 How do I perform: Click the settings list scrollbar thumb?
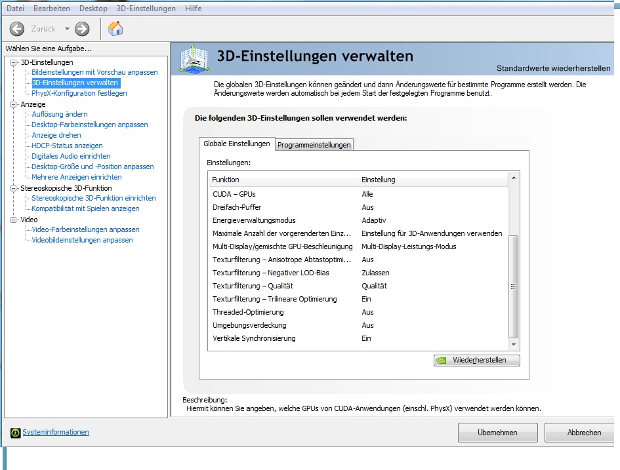click(x=514, y=286)
